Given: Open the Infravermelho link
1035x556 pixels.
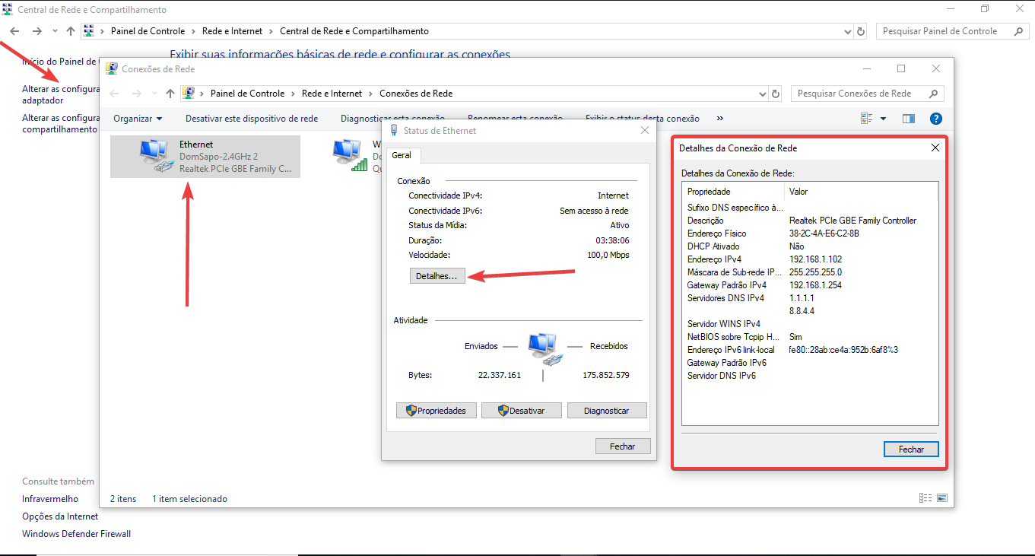Looking at the screenshot, I should [50, 499].
